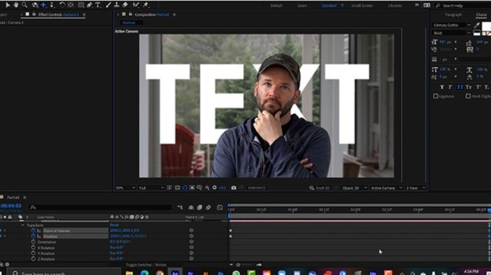Toggle the All Caps text style
The image size is (491, 275).
coord(460,87)
